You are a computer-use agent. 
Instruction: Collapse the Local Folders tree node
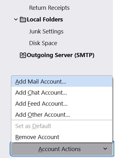[x=16, y=20]
